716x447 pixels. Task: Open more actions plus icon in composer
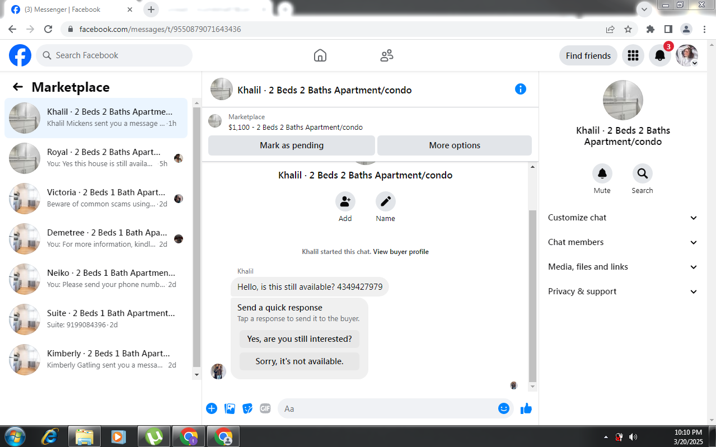[212, 408]
